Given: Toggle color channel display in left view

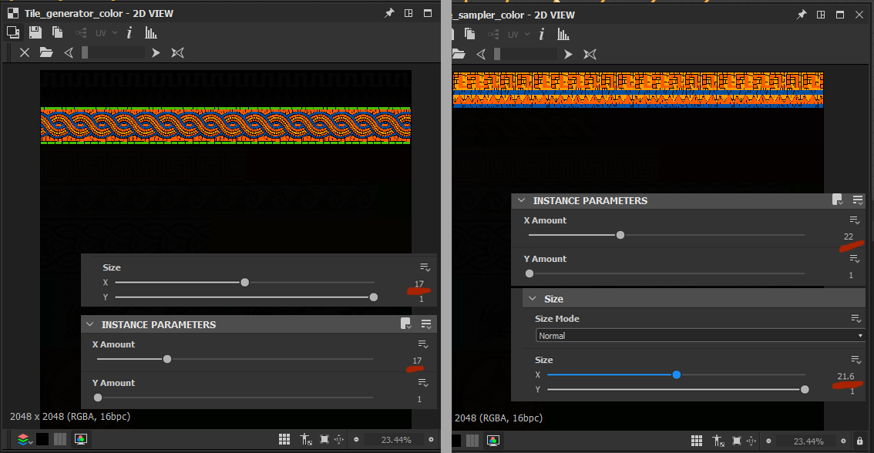Looking at the screenshot, I should (x=80, y=440).
